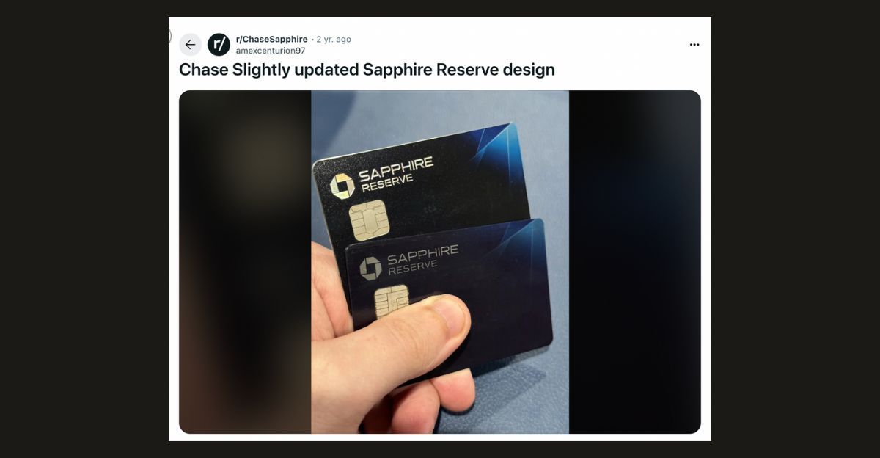
Task: Click the dark blurred right side of image
Action: (x=635, y=262)
